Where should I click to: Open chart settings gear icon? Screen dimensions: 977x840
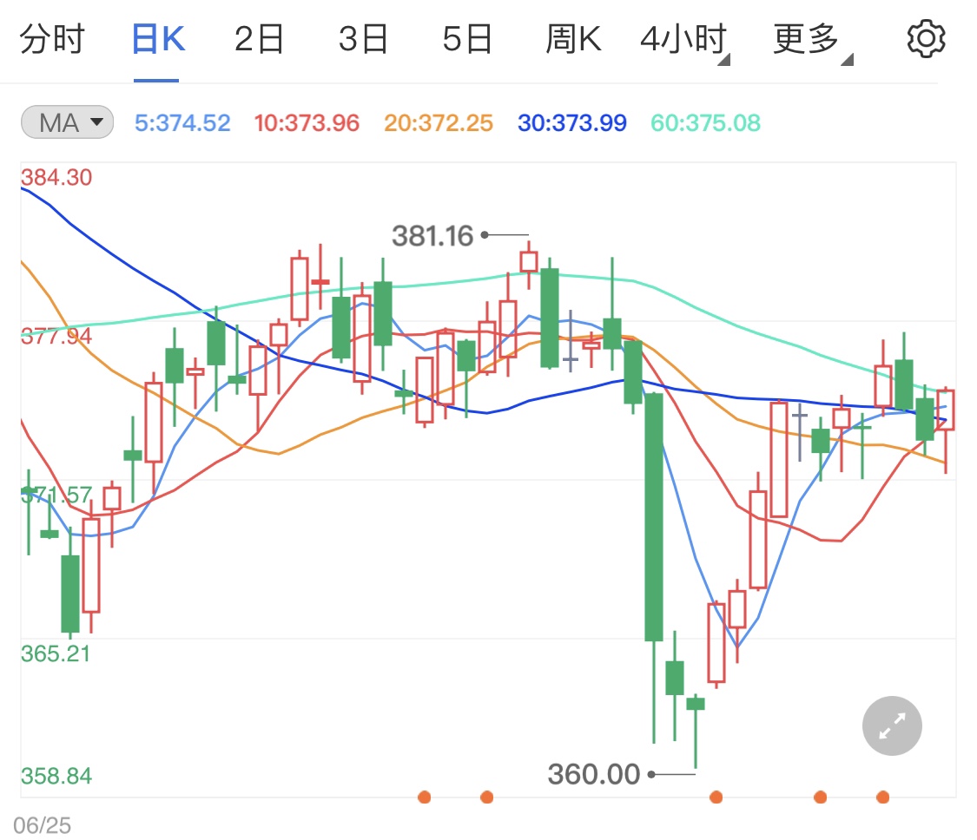tap(926, 38)
